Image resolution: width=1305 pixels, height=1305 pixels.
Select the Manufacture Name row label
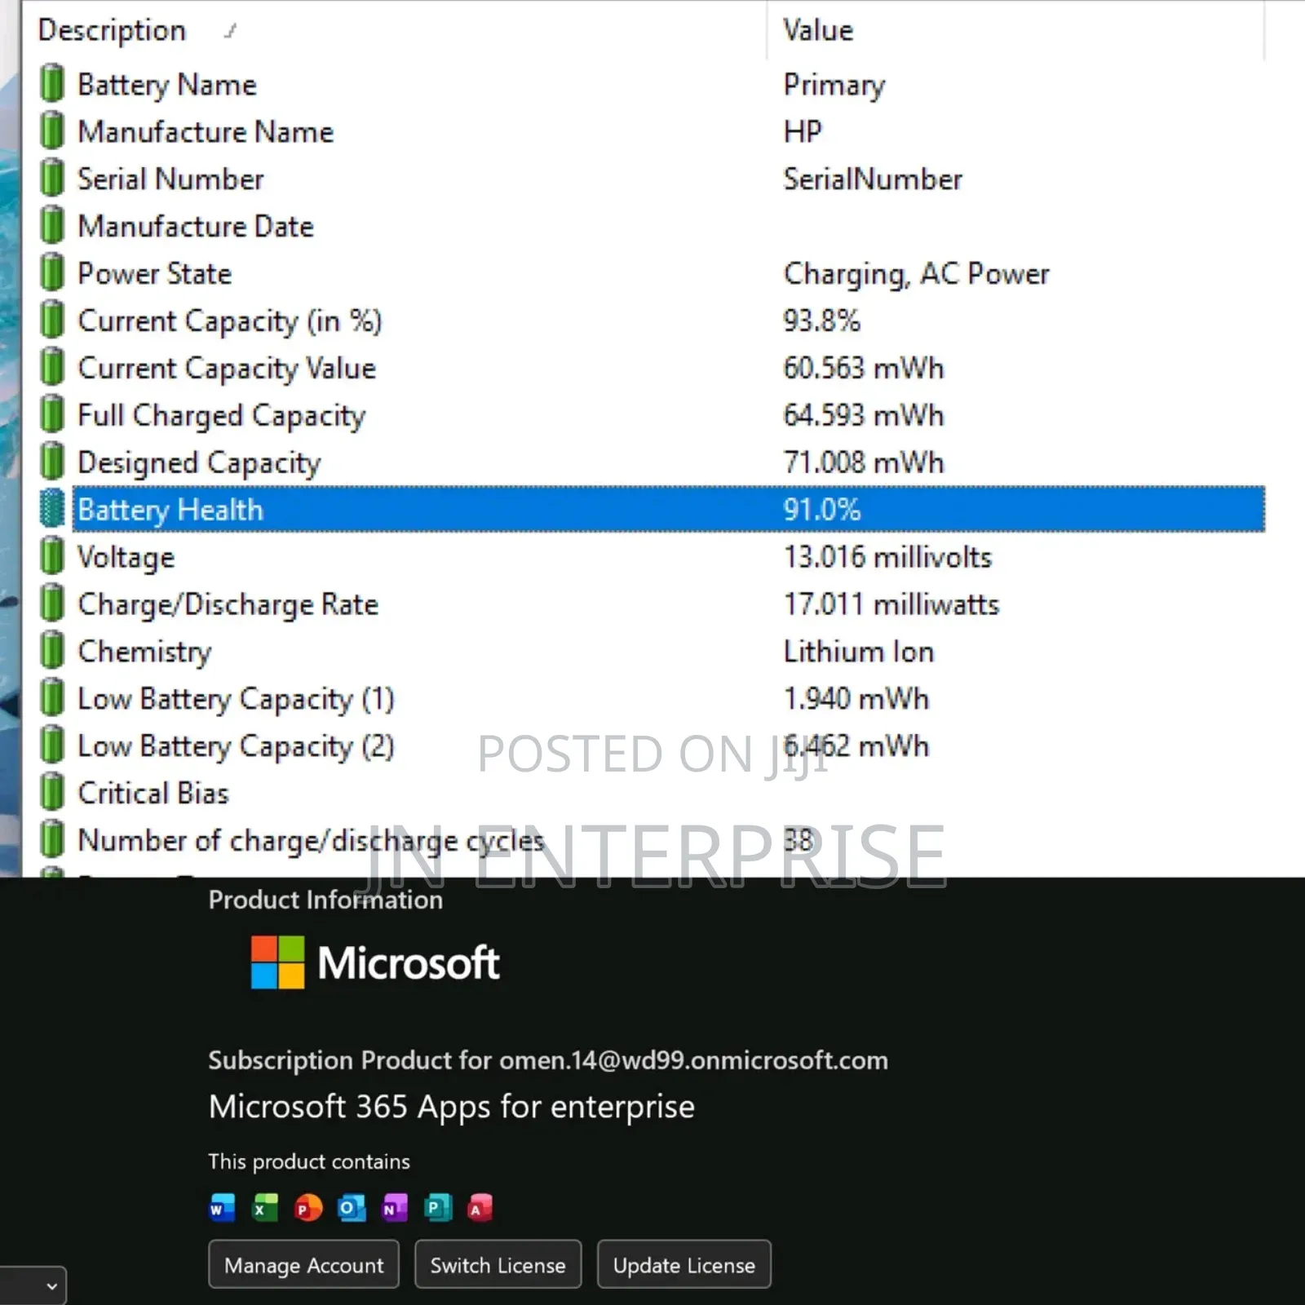click(x=206, y=131)
